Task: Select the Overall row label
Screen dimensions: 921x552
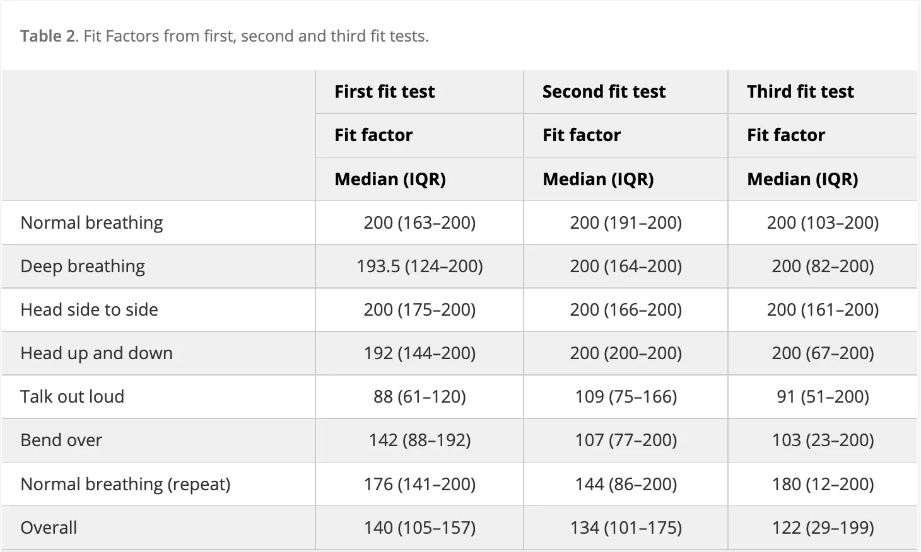Action: tap(49, 527)
